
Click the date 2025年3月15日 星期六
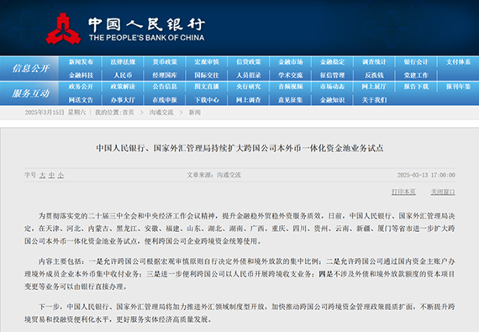55,113
